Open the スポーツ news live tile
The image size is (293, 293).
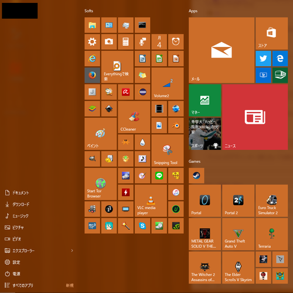205,134
